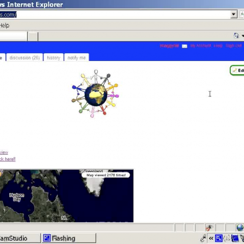This screenshot has height=244, width=244.
Task: Click the globe with people logo image
Action: point(96,94)
